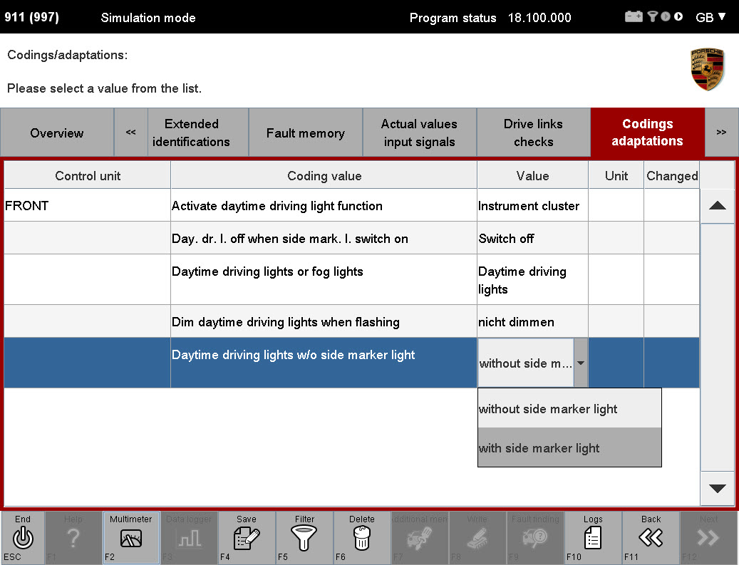The image size is (739, 565).
Task: Click the funnel status icon in header
Action: coord(652,17)
